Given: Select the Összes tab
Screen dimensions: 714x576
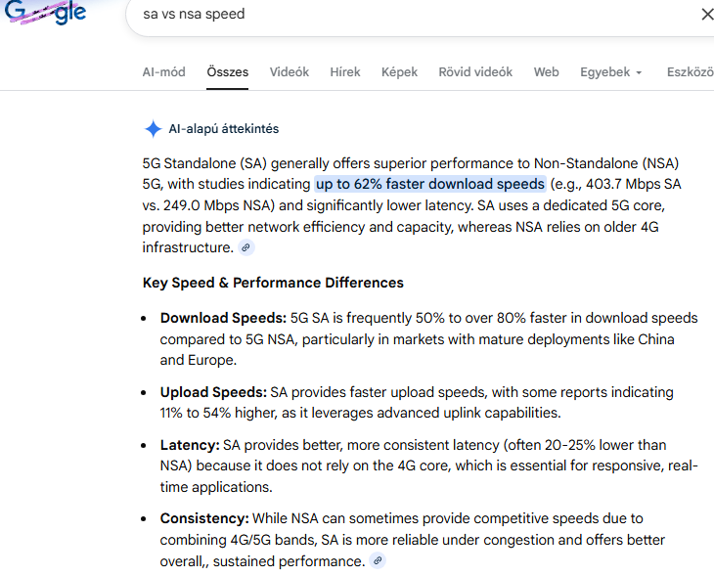Looking at the screenshot, I should point(228,72).
